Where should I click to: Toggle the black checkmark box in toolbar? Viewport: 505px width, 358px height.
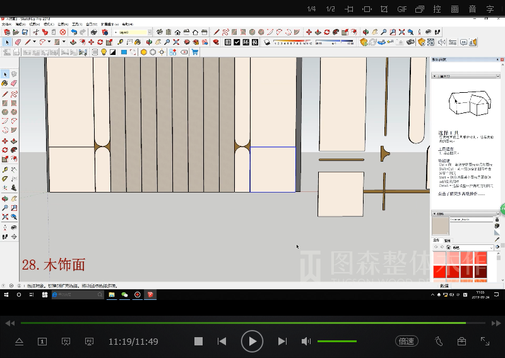pos(237,42)
